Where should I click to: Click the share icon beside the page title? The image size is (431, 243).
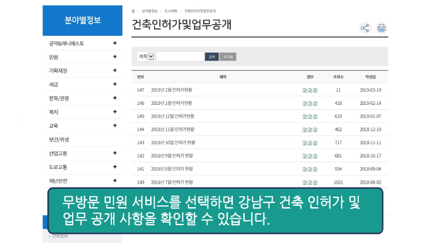[x=365, y=28]
